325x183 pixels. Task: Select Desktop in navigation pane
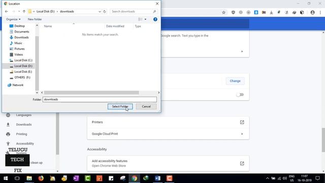[19, 26]
